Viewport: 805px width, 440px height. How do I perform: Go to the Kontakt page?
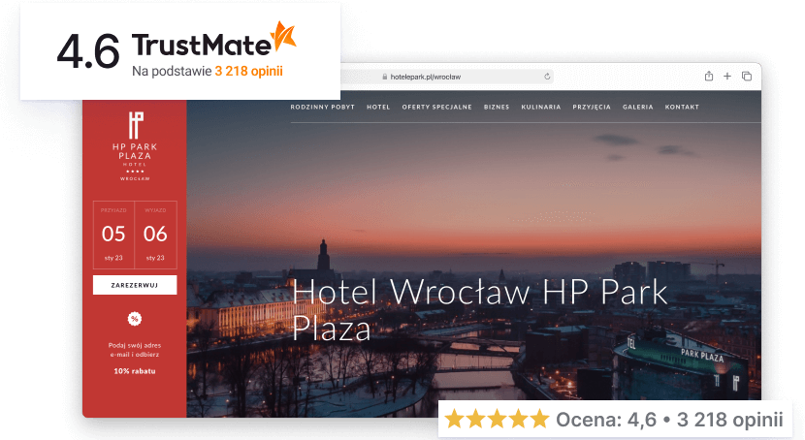[x=682, y=108]
